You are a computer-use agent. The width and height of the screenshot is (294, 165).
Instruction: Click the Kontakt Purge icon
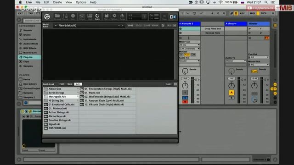(x=122, y=16)
